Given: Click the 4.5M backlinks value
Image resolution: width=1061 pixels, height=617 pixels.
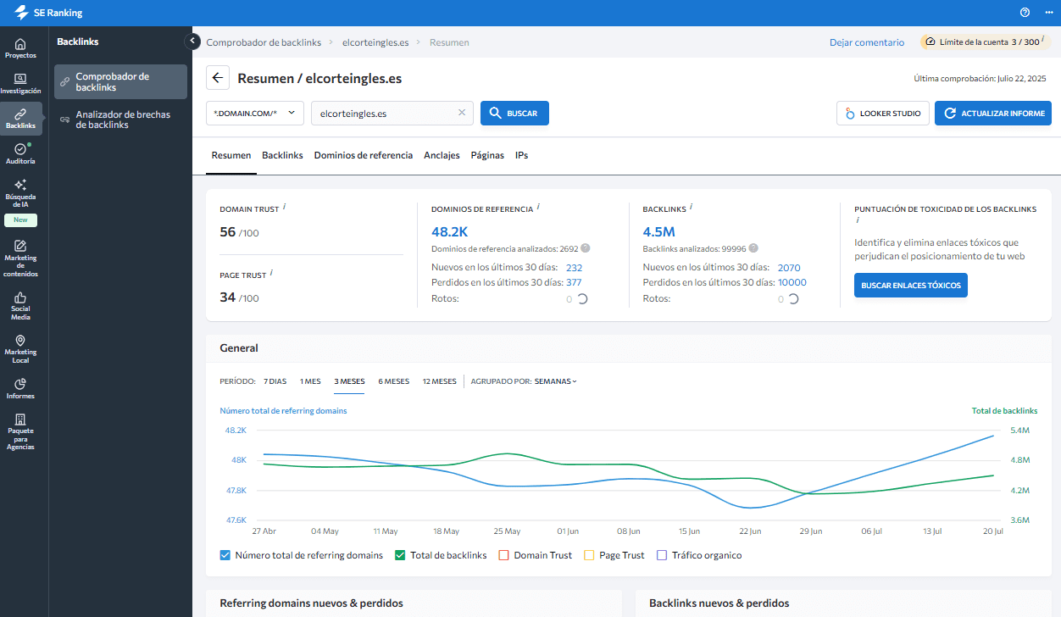Looking at the screenshot, I should [658, 231].
